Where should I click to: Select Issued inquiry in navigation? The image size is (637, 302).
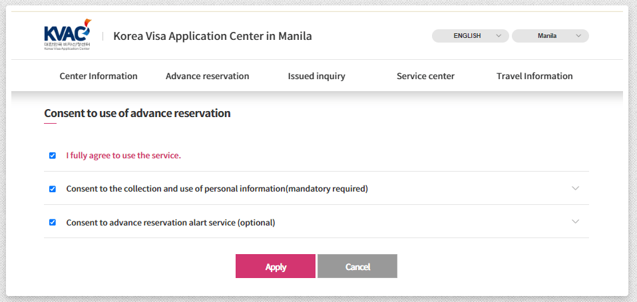point(316,76)
